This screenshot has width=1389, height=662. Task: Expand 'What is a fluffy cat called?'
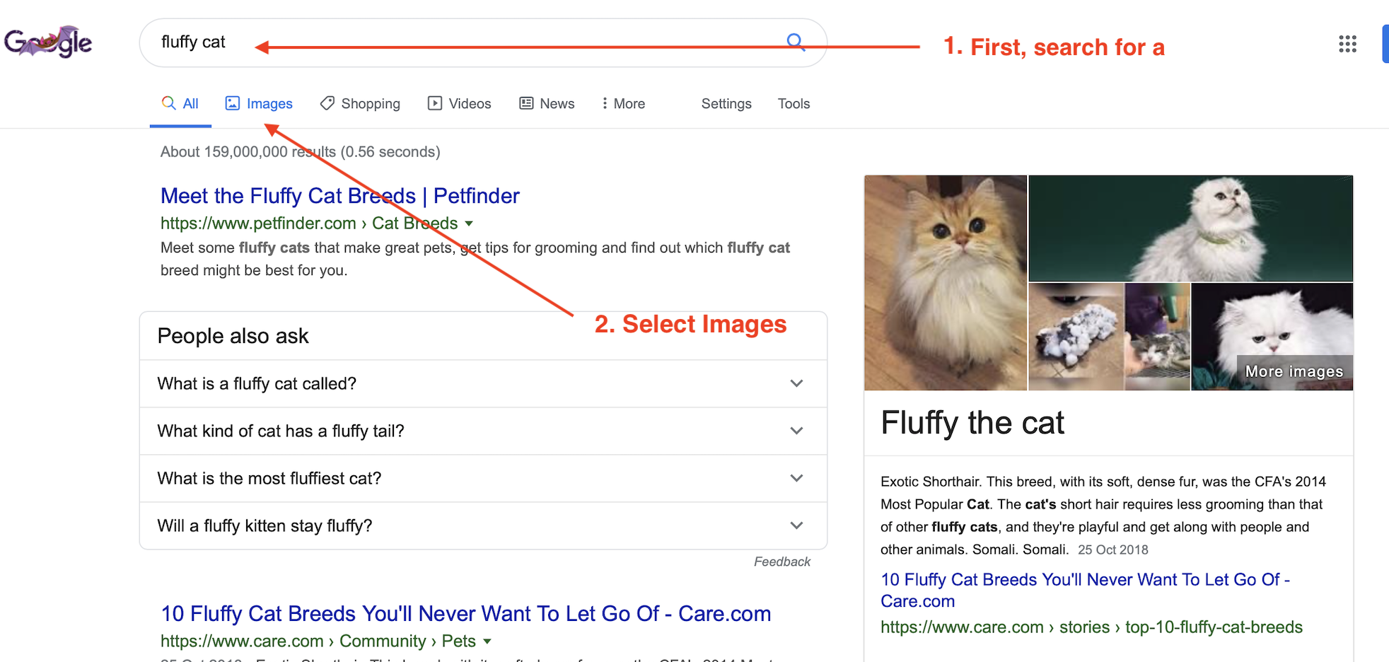483,383
